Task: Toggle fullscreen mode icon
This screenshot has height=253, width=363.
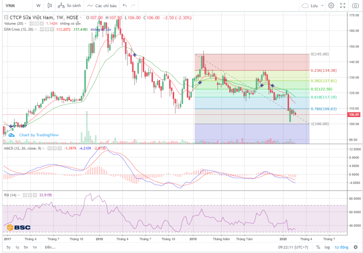Action: pyautogui.click(x=343, y=6)
